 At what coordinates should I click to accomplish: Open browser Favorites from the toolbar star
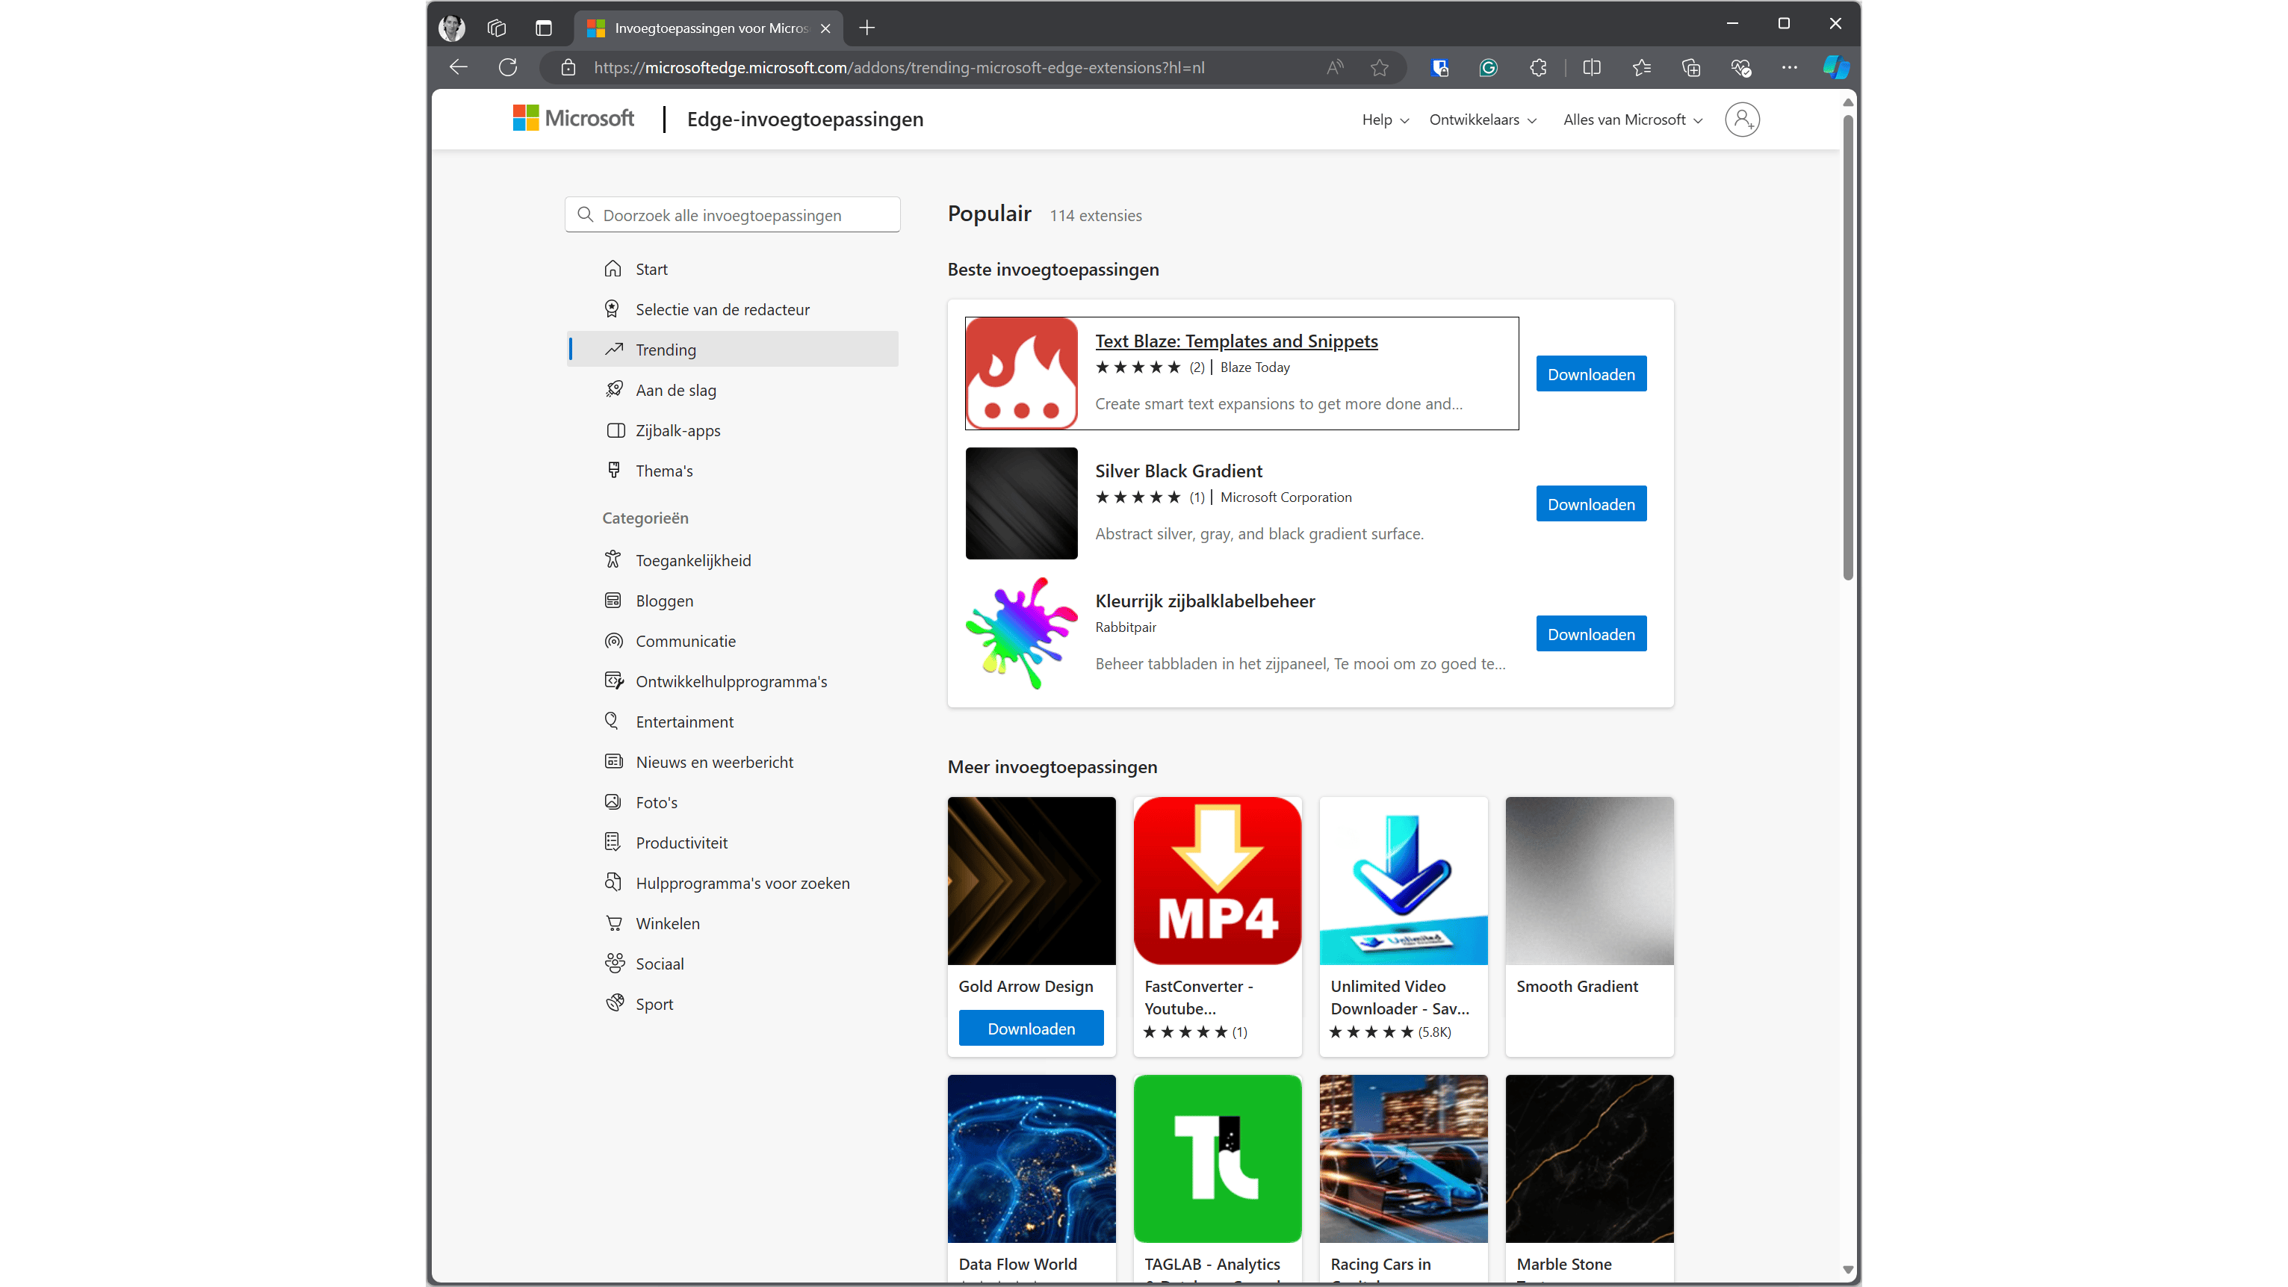(x=1641, y=67)
